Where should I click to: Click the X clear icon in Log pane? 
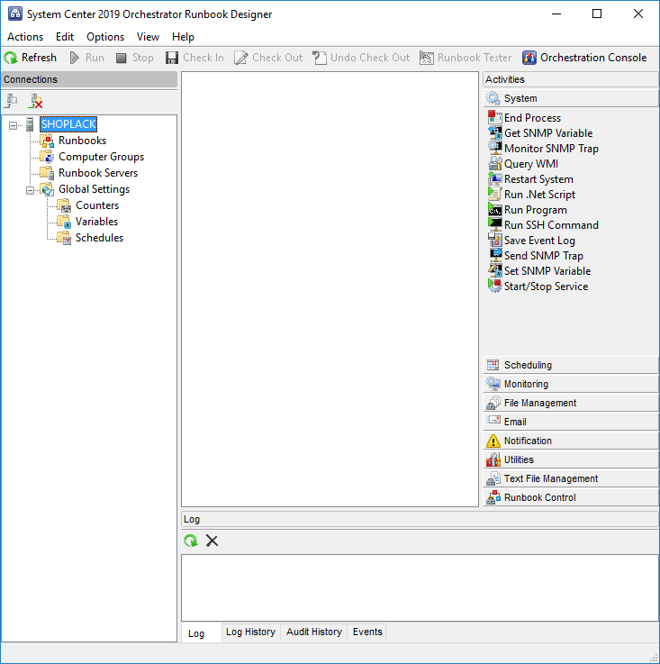[212, 541]
